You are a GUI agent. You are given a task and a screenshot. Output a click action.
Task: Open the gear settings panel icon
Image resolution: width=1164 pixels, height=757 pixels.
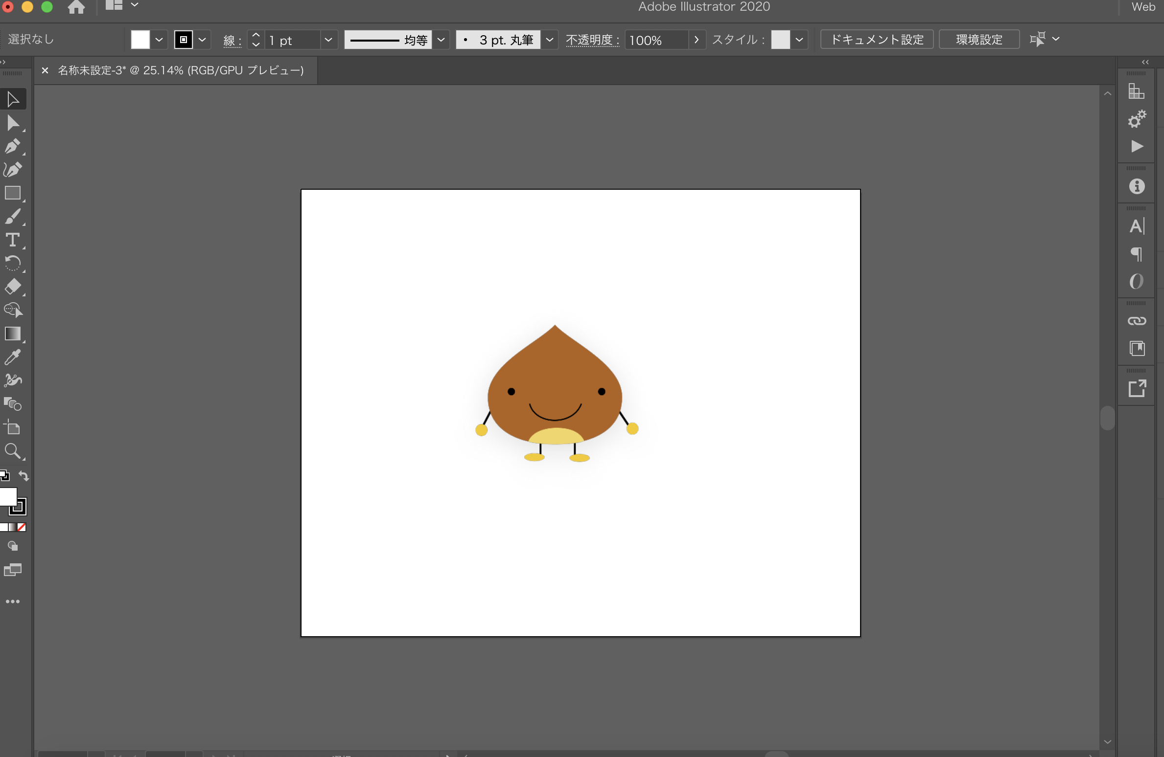(1137, 119)
